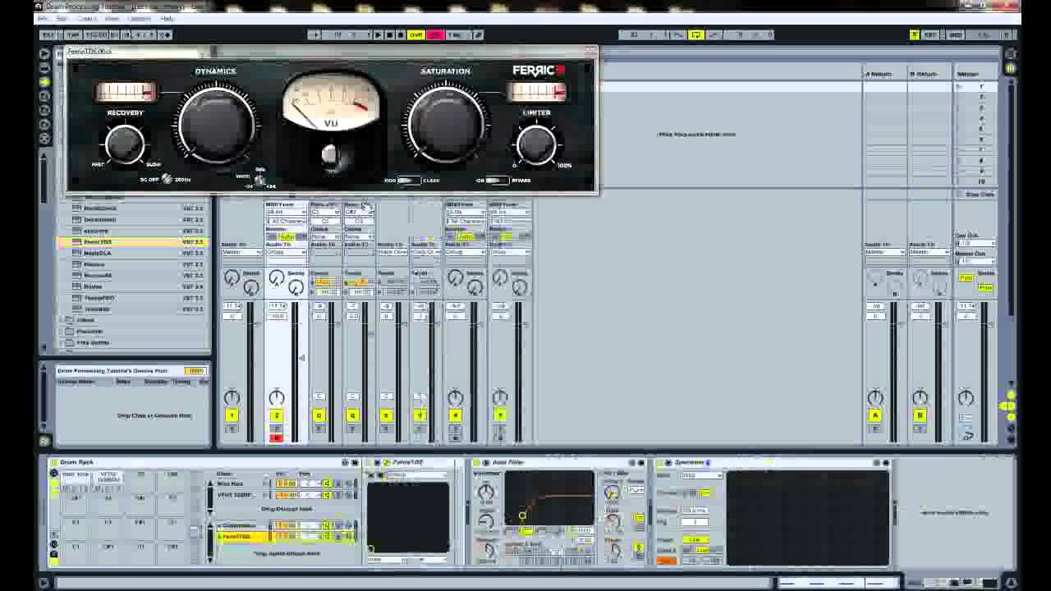Select TesslaPRO in the plugin browser list
Screen dimensions: 1051x591
[x=131, y=298]
